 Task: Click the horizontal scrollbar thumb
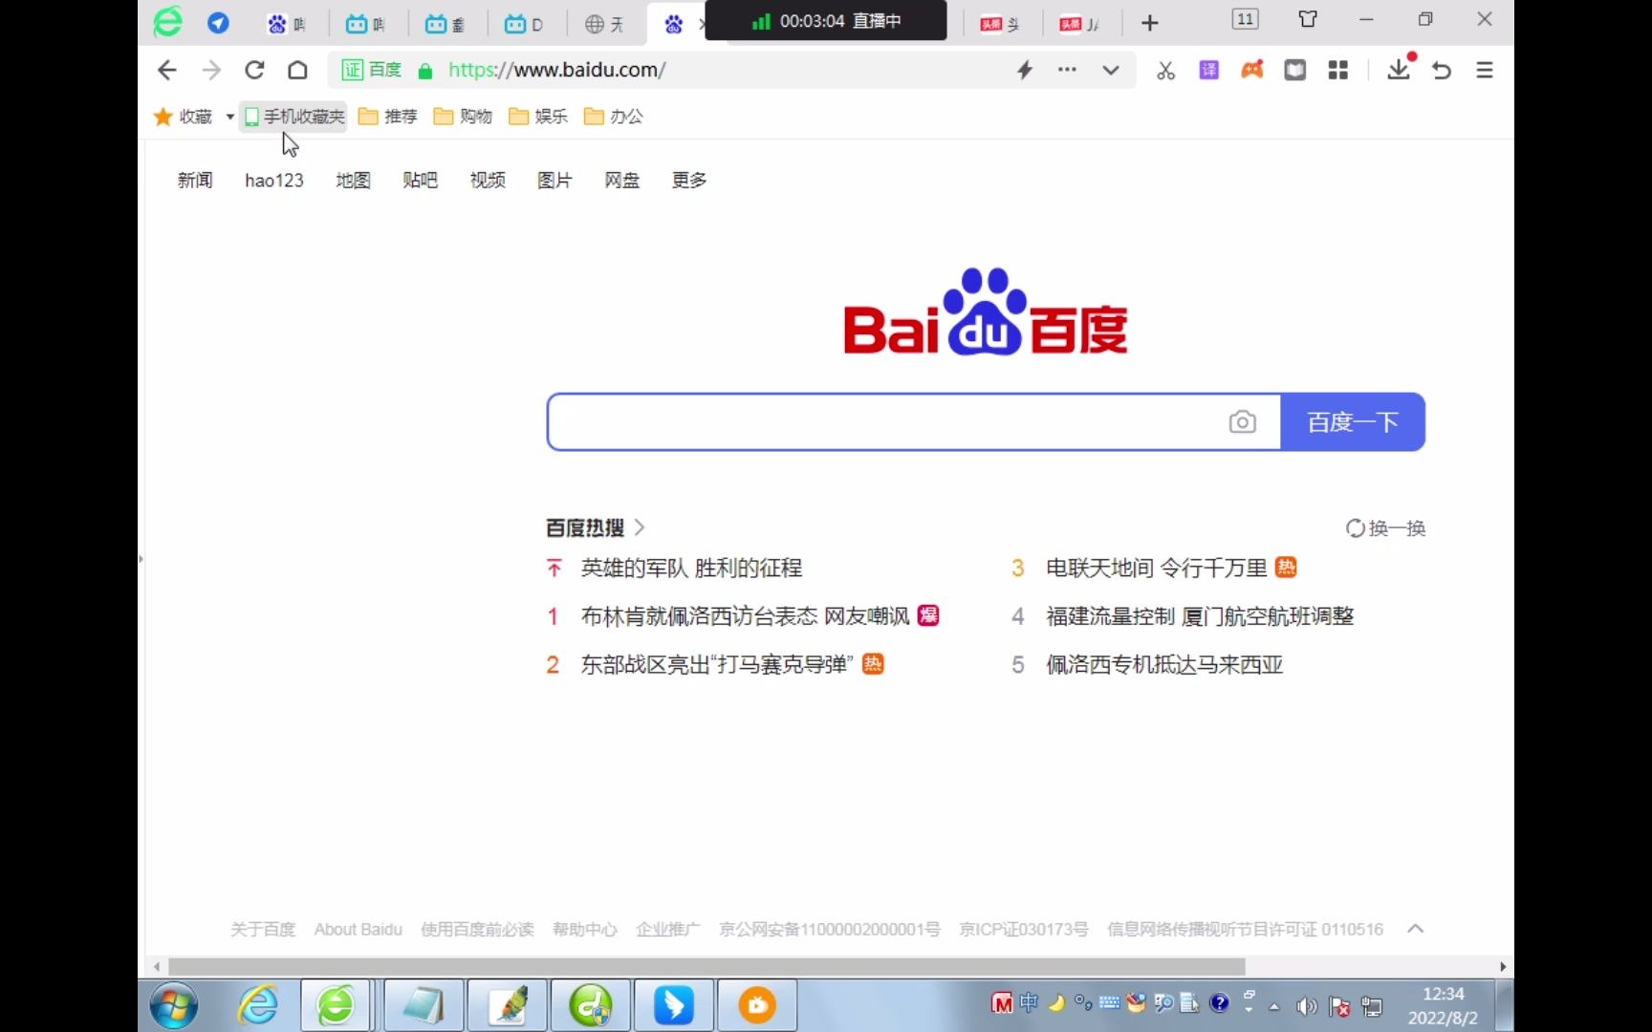(706, 966)
